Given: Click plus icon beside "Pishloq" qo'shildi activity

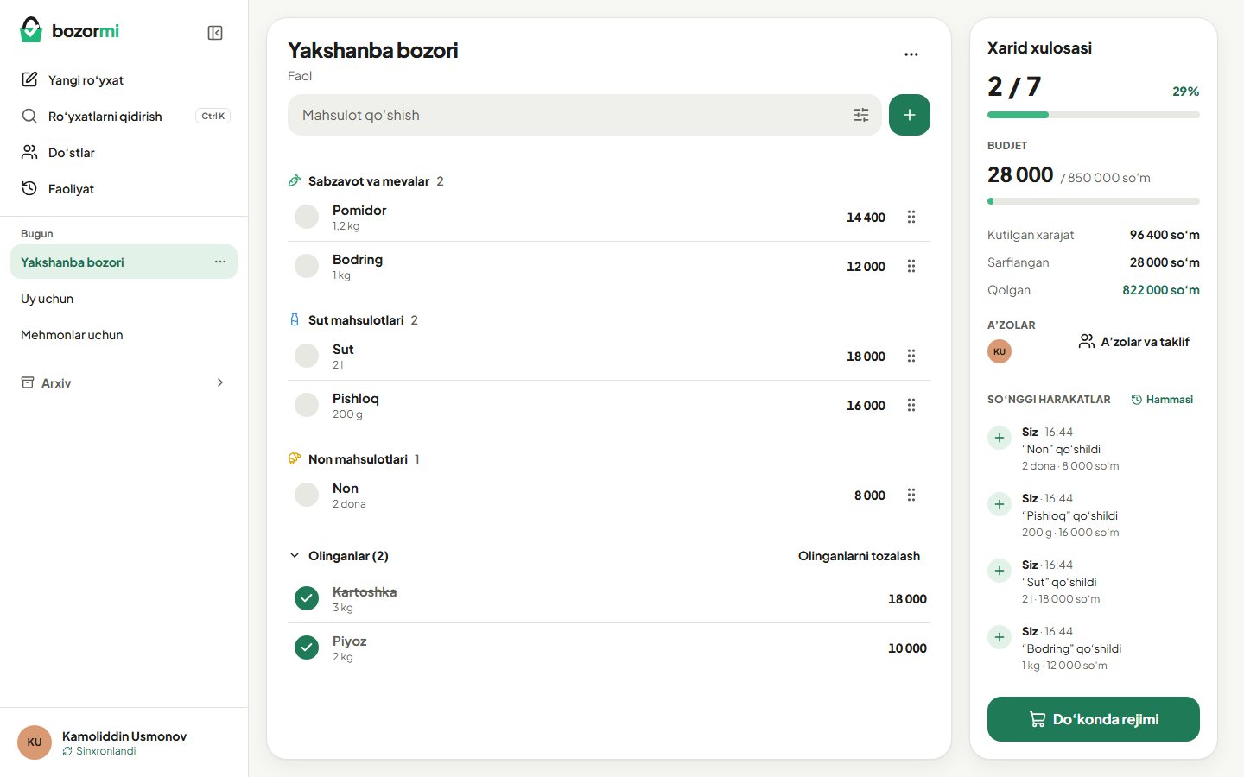Looking at the screenshot, I should coord(1000,504).
